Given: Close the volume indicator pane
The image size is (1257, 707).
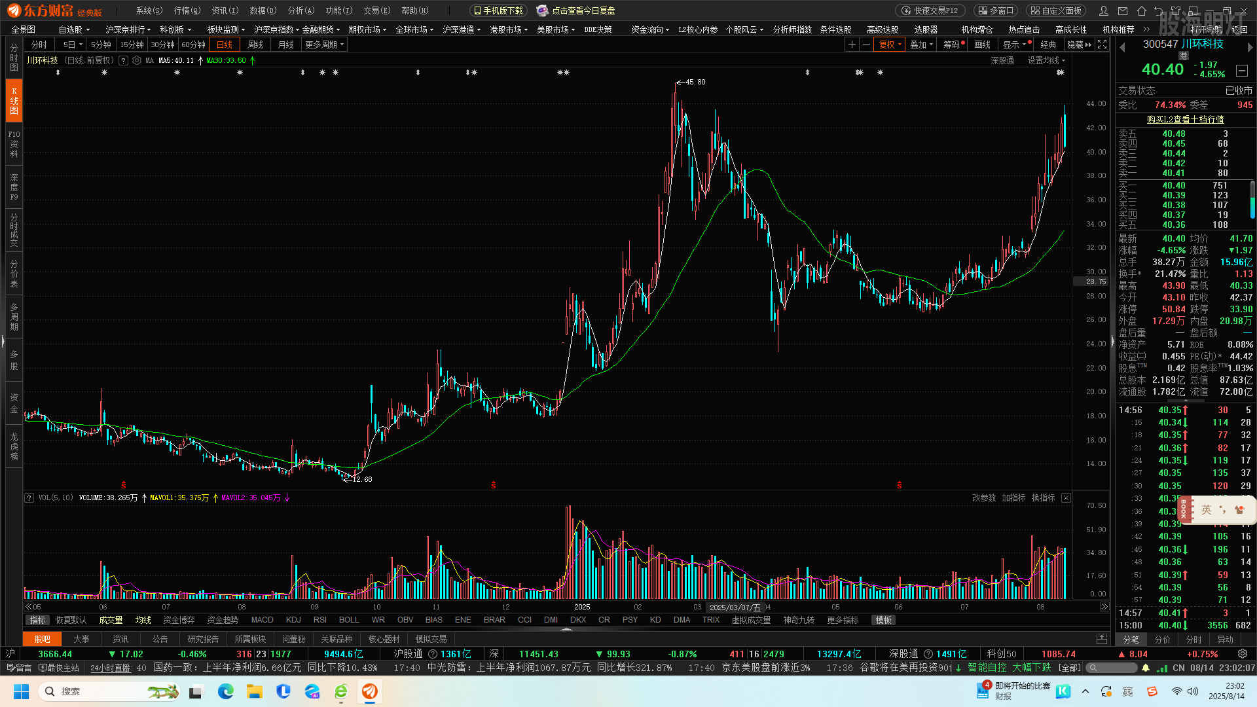Looking at the screenshot, I should tap(1066, 498).
